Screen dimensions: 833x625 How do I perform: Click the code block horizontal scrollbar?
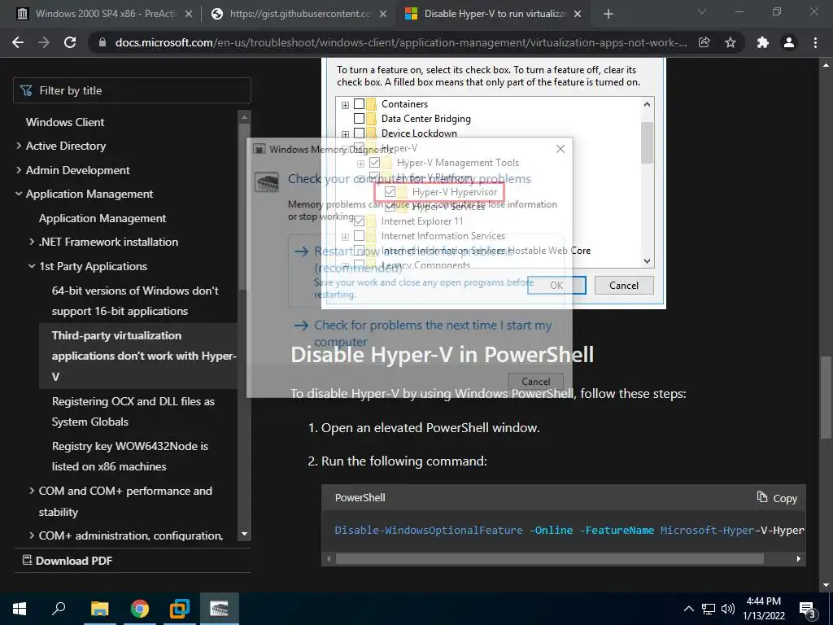[550, 558]
